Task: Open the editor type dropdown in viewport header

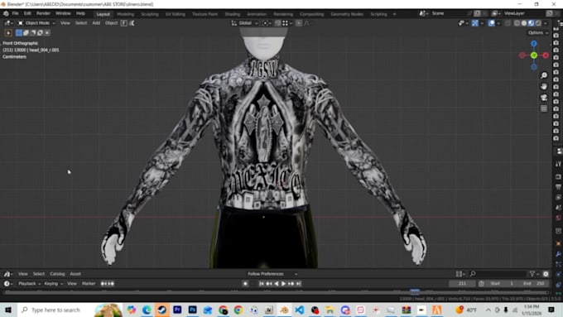Action: [8, 23]
